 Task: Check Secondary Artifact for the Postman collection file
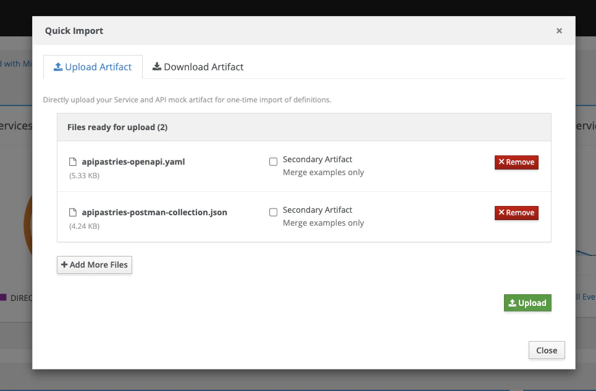tap(273, 212)
